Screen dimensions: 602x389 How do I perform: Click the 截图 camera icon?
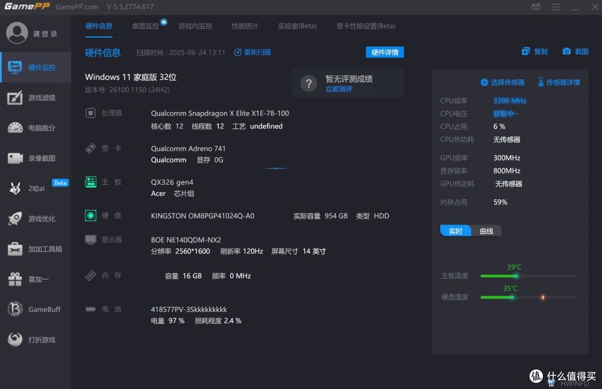click(x=567, y=51)
